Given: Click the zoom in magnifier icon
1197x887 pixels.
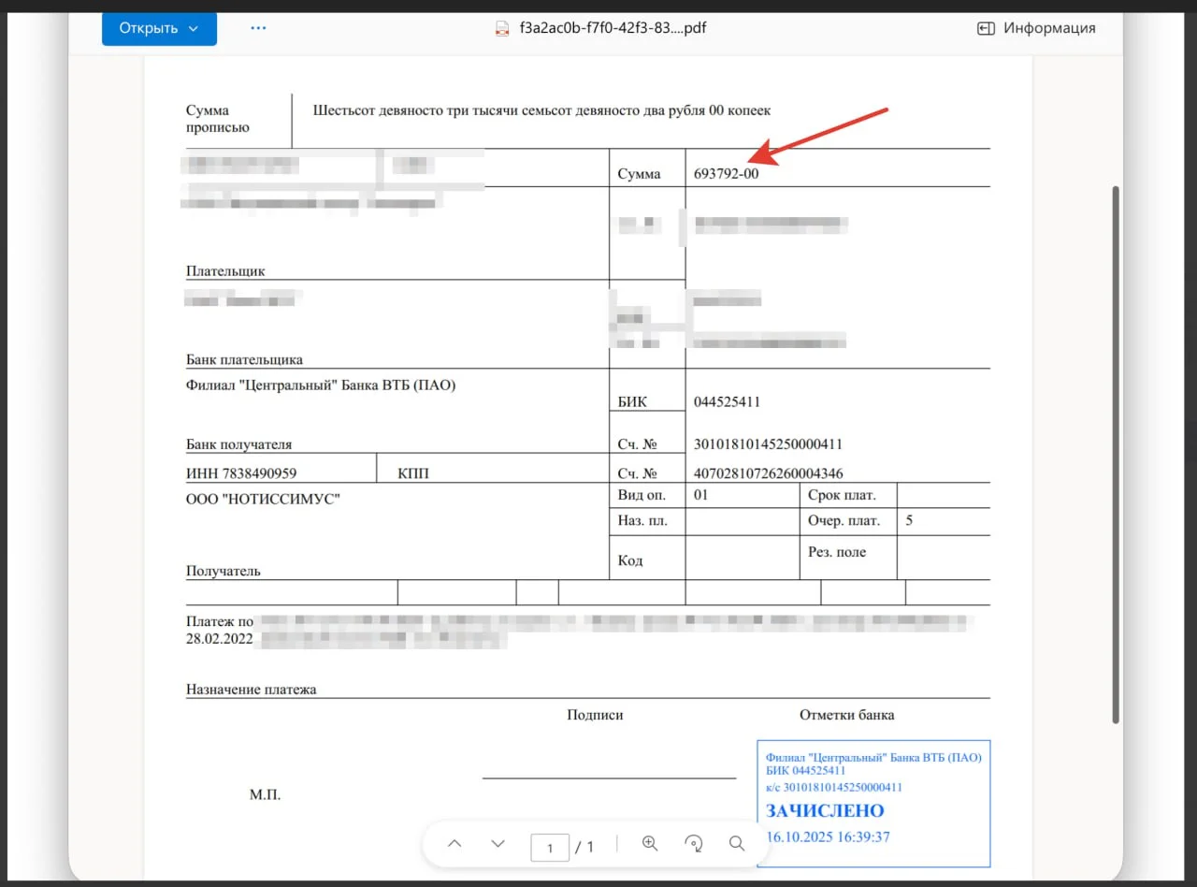Looking at the screenshot, I should [650, 844].
